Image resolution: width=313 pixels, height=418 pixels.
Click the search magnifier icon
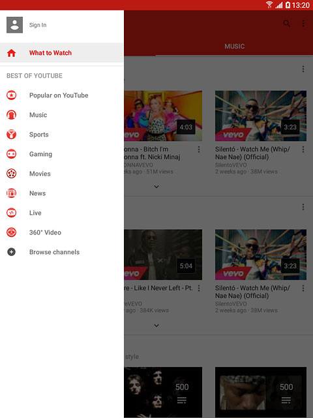coord(287,24)
